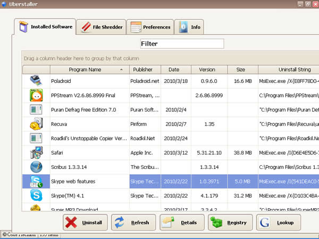The image size is (319, 239).
Task: Click Roadkil's Unstoppable Copier icon
Action: point(36,139)
